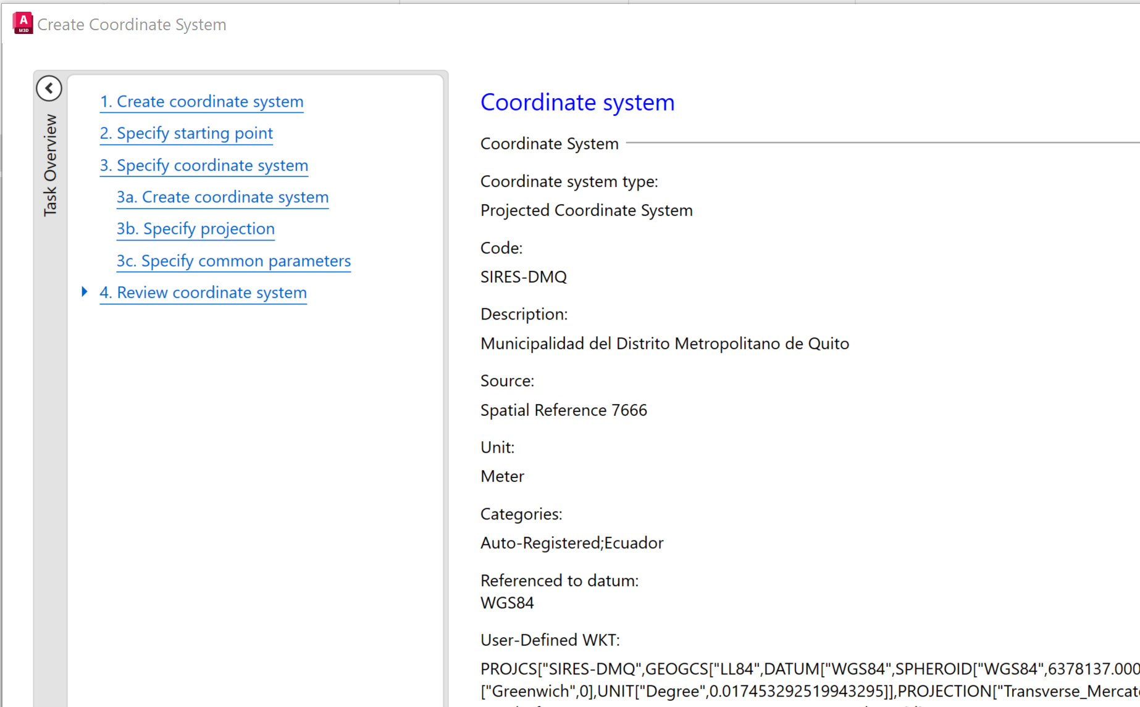Select the SIRES-DMQ code value
Image resolution: width=1140 pixels, height=707 pixels.
point(524,276)
